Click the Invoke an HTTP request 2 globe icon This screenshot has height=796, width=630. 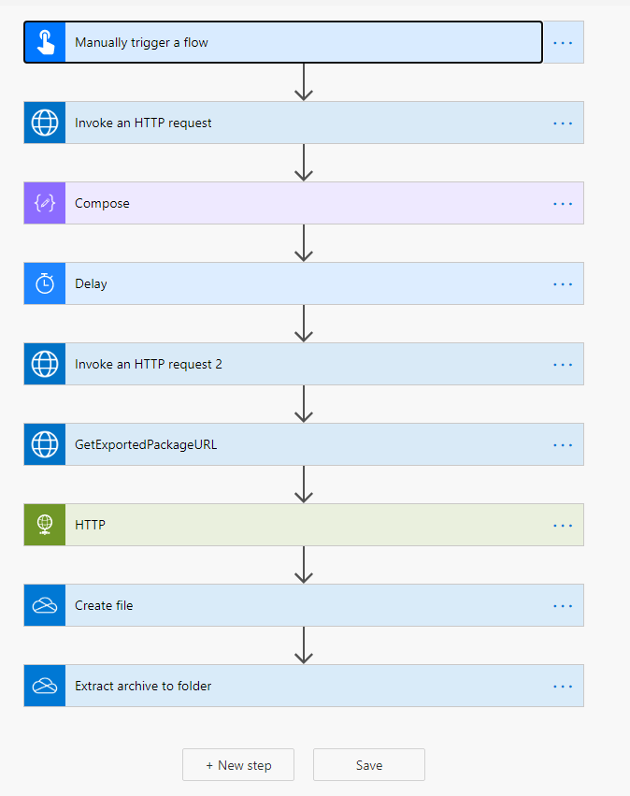click(x=45, y=364)
